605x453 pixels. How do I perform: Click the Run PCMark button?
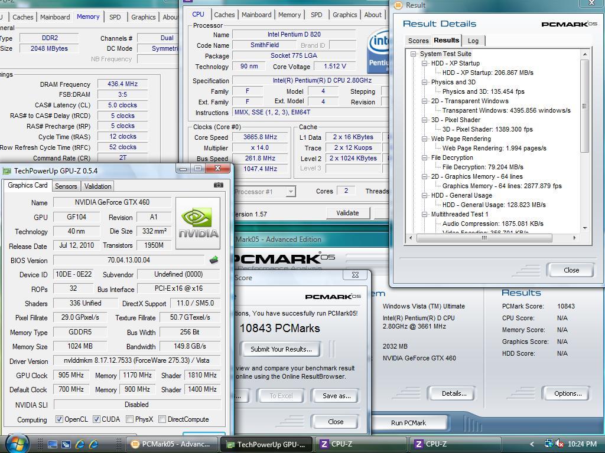coord(408,422)
